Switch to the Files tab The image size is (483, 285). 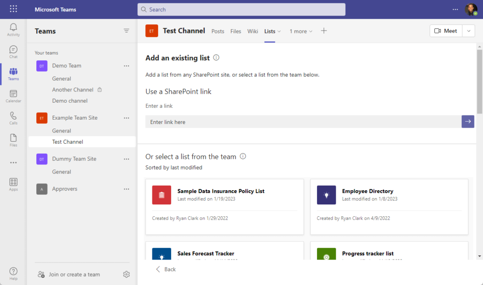click(236, 32)
